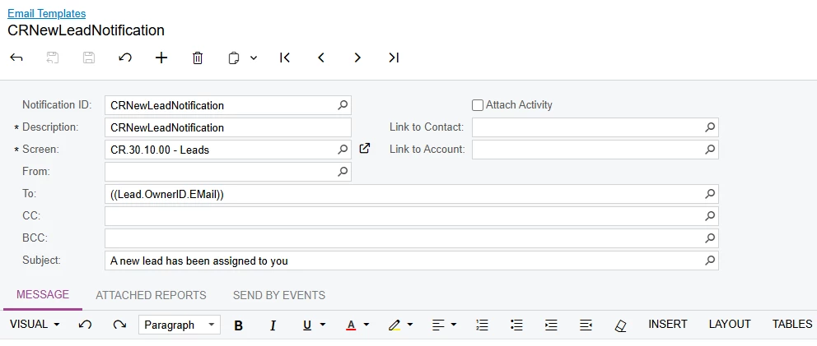The width and height of the screenshot is (817, 346).
Task: Open the Send by Events tab
Action: tap(279, 295)
